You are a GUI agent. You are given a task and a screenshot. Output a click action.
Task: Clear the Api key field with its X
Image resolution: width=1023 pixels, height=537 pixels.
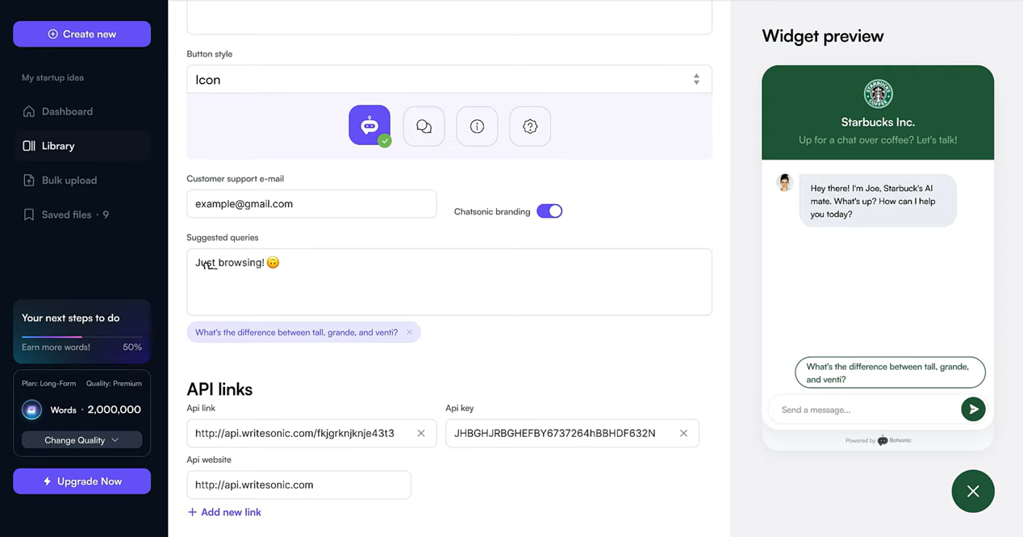point(683,433)
